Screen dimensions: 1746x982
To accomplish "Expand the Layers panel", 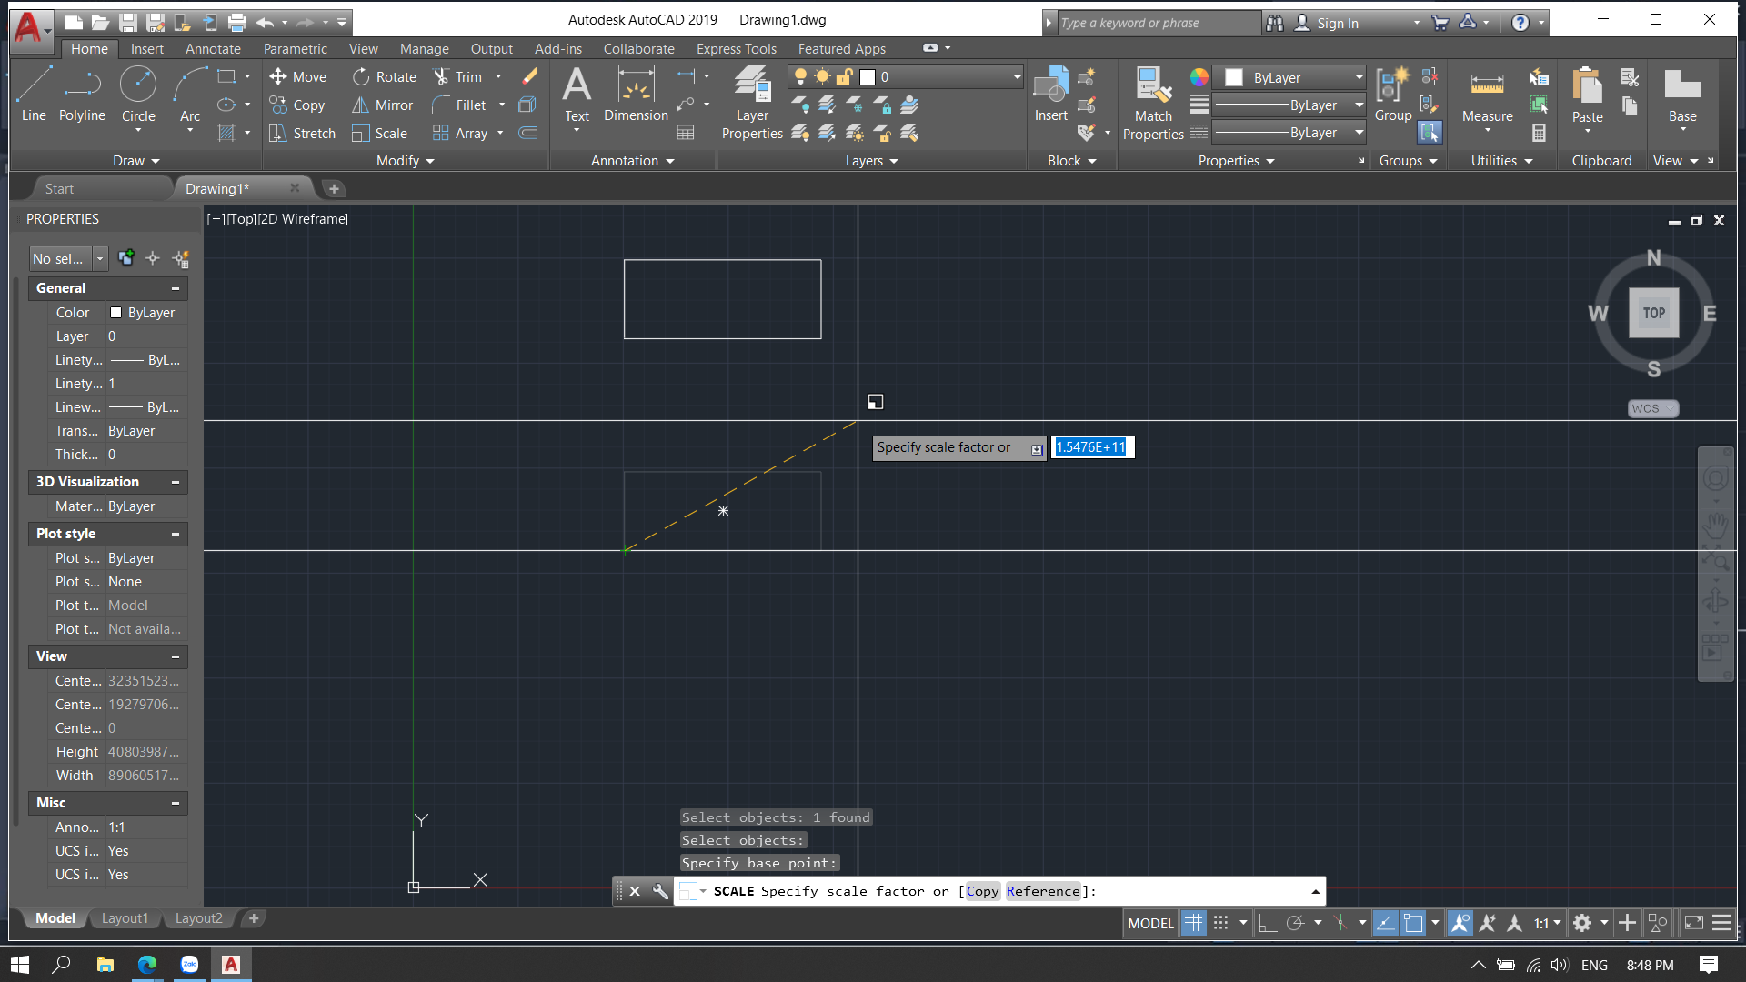I will tap(871, 161).
